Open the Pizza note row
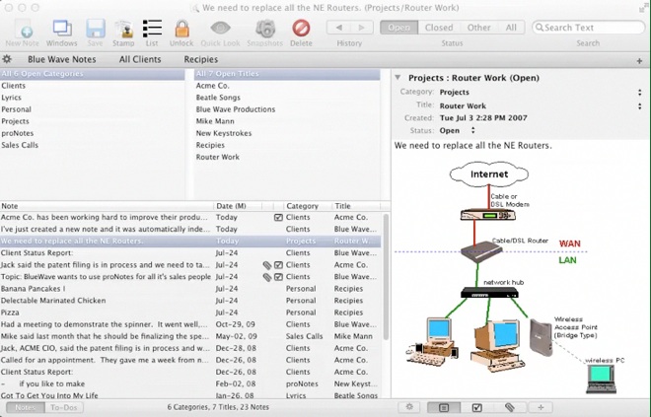Image resolution: width=651 pixels, height=417 pixels. coord(190,313)
